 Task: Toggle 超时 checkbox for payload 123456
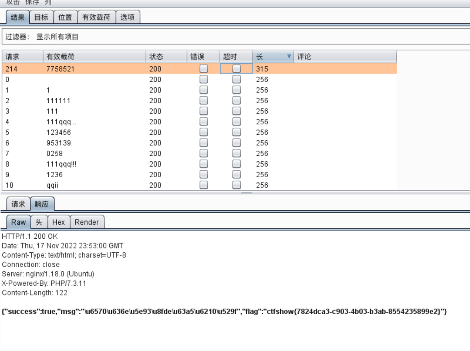[236, 132]
